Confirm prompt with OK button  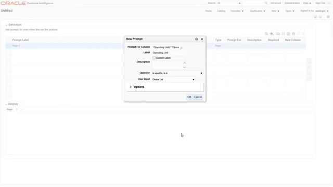tap(189, 97)
